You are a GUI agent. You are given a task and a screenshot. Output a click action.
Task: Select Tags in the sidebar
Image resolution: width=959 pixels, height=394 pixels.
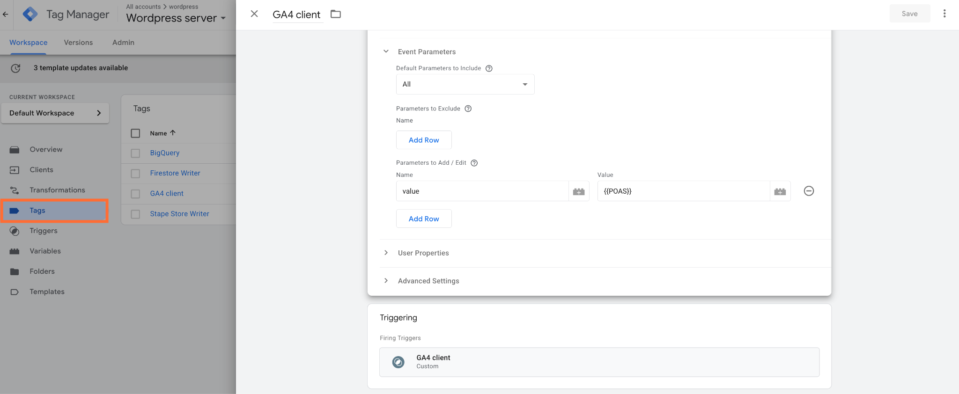click(54, 211)
